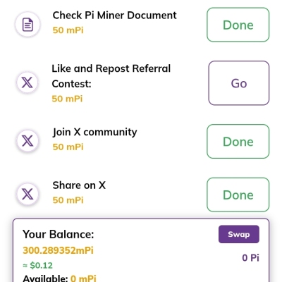
Task: Tap Done for Join X community
Action: click(238, 141)
